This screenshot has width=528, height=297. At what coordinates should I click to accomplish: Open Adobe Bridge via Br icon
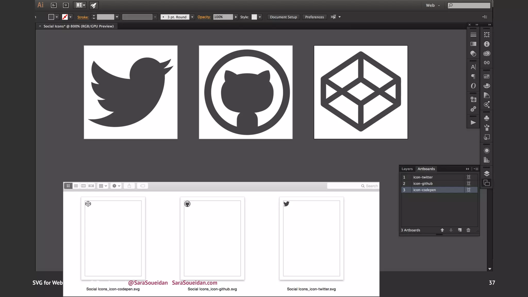coord(54,5)
